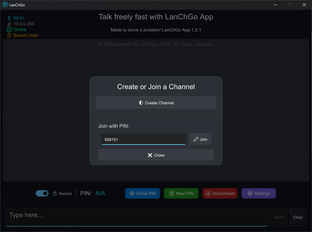Close the Create or Join dialog

click(156, 155)
